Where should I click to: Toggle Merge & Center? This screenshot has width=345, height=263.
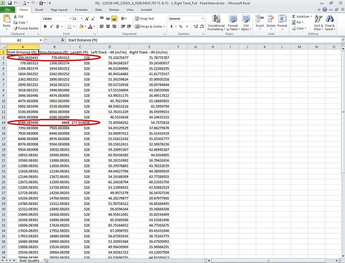point(148,26)
